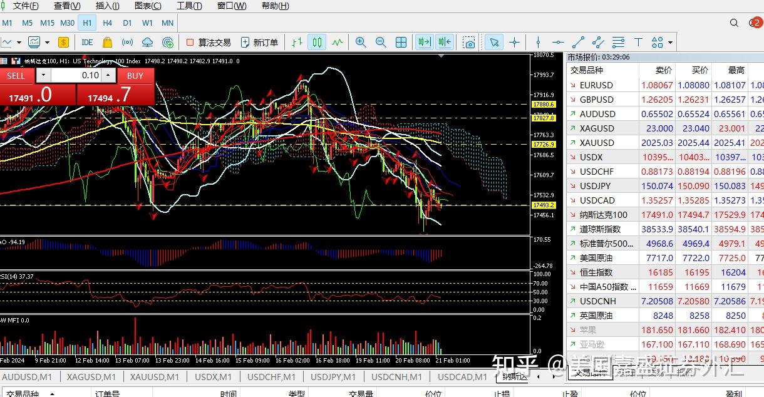Select EURUSD row in Market Watch
The image size is (764, 397).
click(665, 85)
